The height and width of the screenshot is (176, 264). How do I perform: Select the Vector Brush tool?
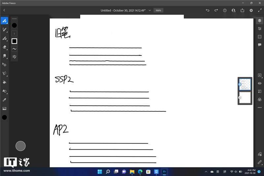4,38
